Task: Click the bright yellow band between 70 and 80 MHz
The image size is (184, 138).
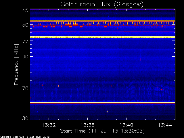Action: pyautogui.click(x=103, y=103)
